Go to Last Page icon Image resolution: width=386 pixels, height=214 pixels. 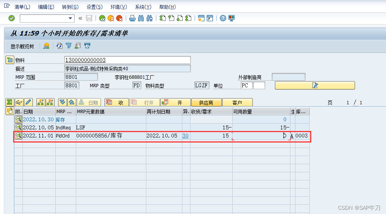pyautogui.click(x=188, y=18)
